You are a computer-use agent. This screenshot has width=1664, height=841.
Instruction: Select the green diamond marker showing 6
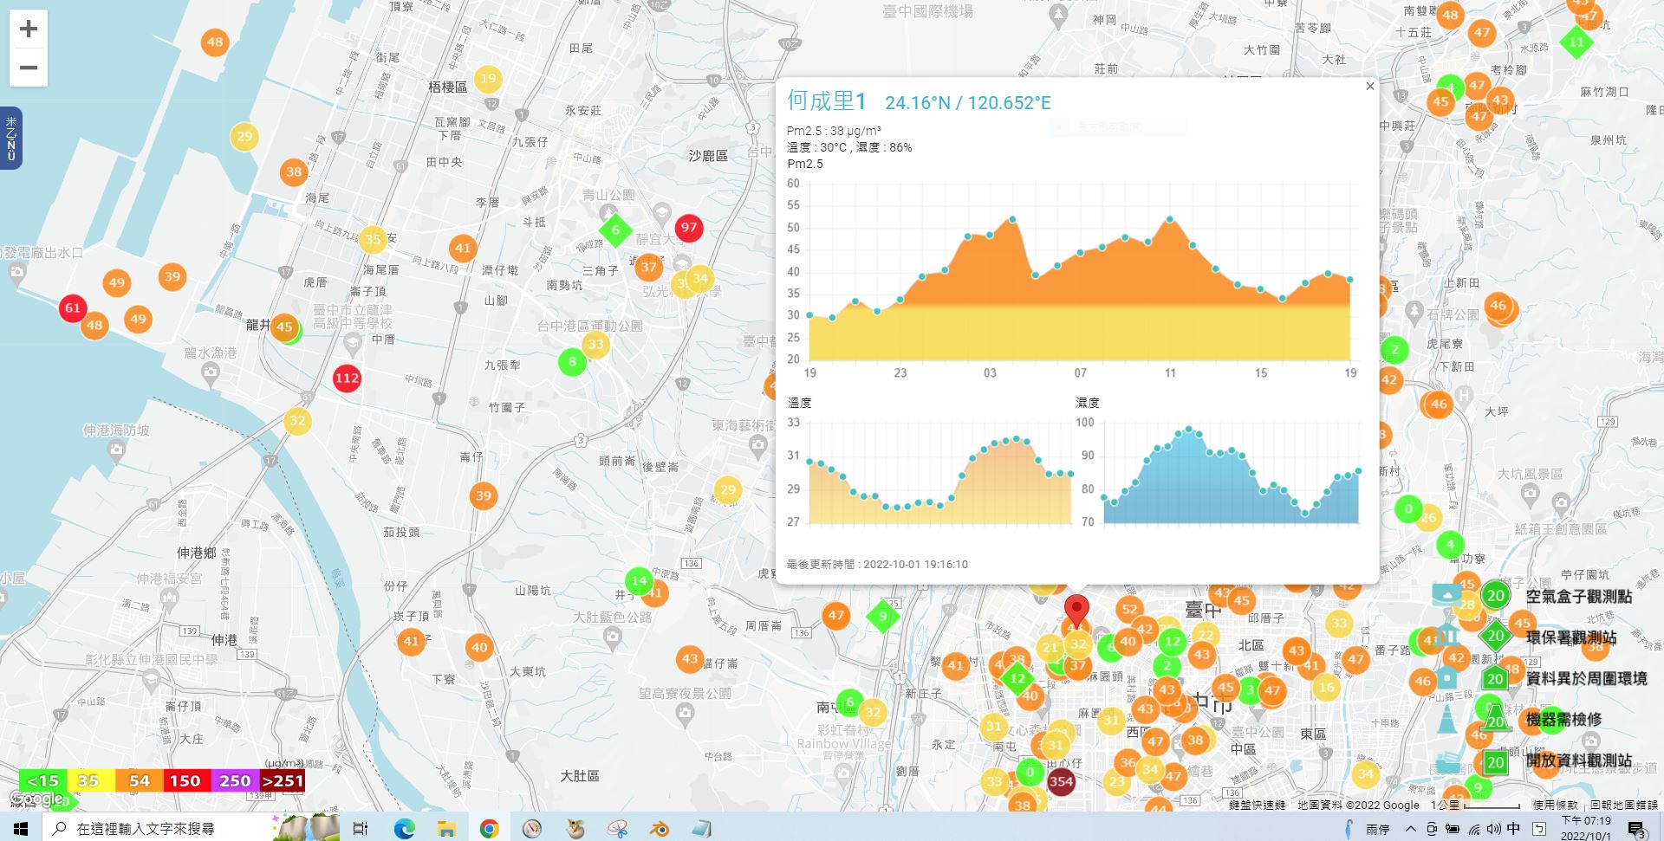point(615,230)
